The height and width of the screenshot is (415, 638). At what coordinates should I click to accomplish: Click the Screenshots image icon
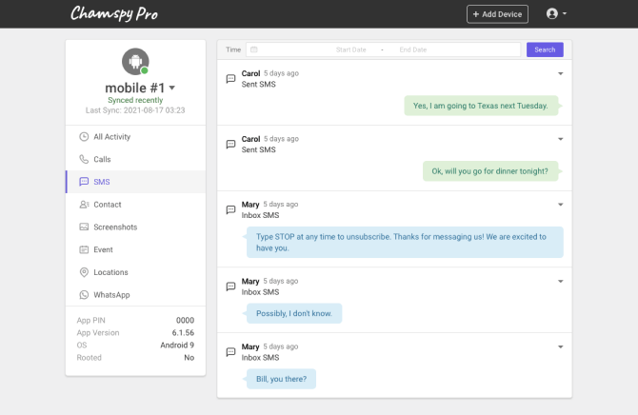pos(84,227)
